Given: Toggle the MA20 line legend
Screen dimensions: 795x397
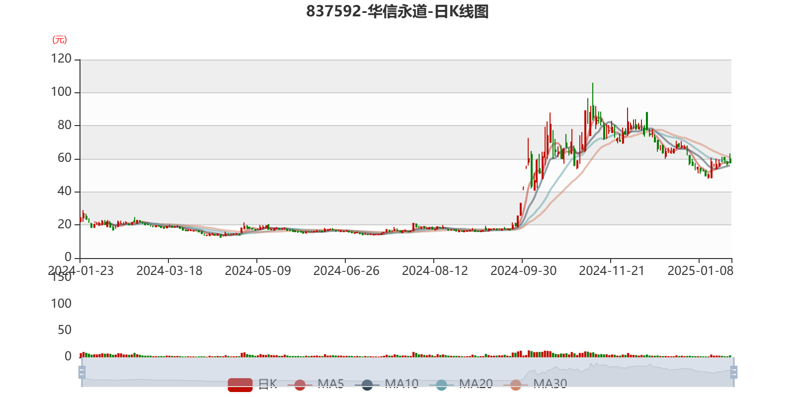Looking at the screenshot, I should click(x=461, y=384).
